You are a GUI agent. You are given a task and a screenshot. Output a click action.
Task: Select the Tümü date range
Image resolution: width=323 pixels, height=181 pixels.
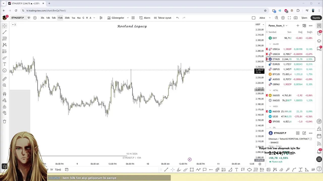click(58, 170)
